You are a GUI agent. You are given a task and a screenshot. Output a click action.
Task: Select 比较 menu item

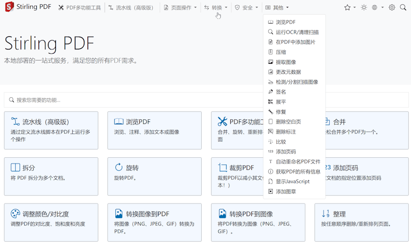tap(295, 142)
